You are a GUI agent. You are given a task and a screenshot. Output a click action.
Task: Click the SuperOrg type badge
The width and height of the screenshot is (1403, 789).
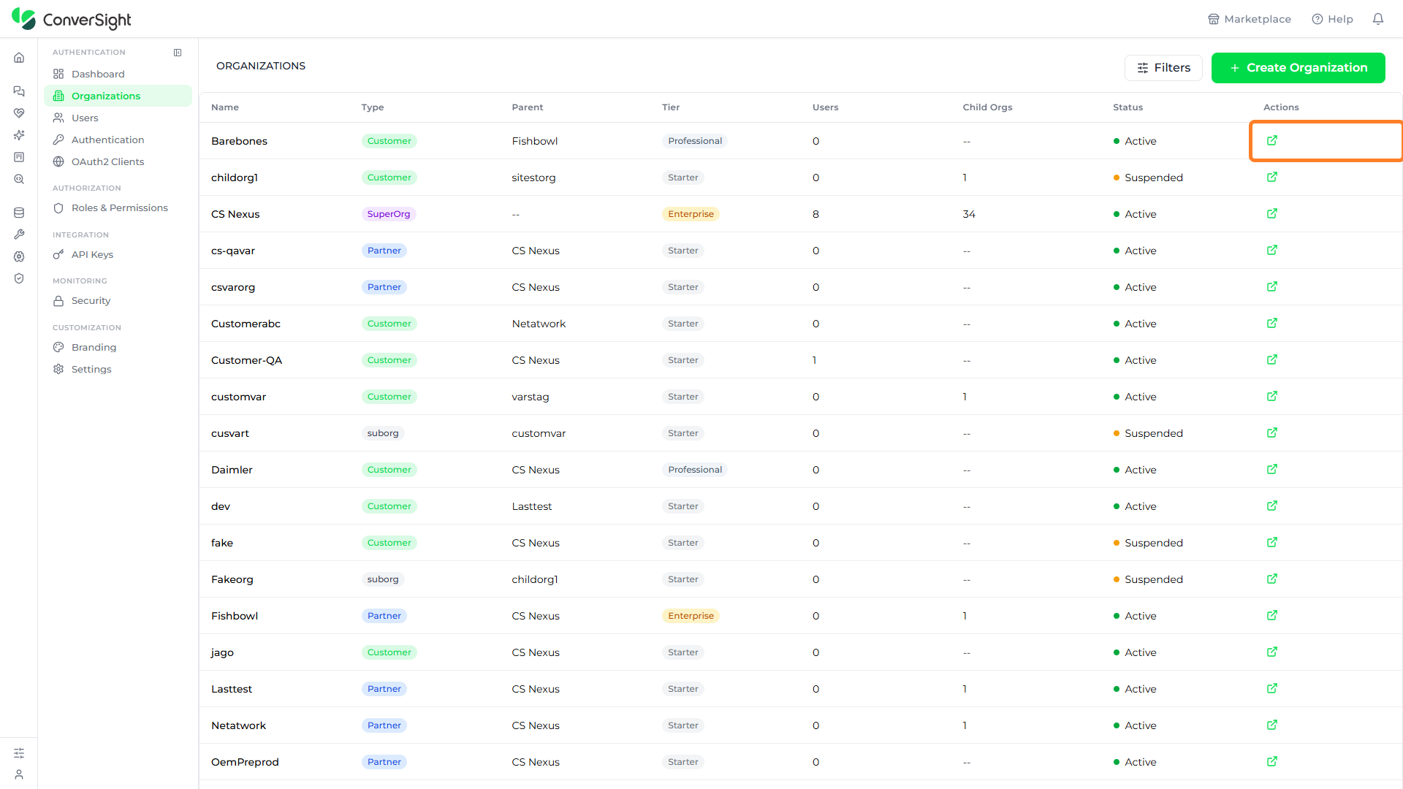tap(389, 214)
